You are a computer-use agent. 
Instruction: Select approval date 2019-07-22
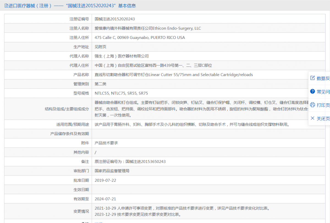click(x=105, y=181)
